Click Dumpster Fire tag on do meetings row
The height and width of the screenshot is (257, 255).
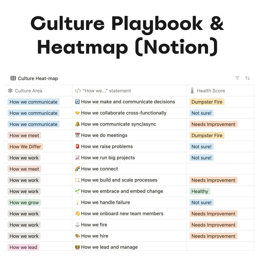[x=207, y=135]
